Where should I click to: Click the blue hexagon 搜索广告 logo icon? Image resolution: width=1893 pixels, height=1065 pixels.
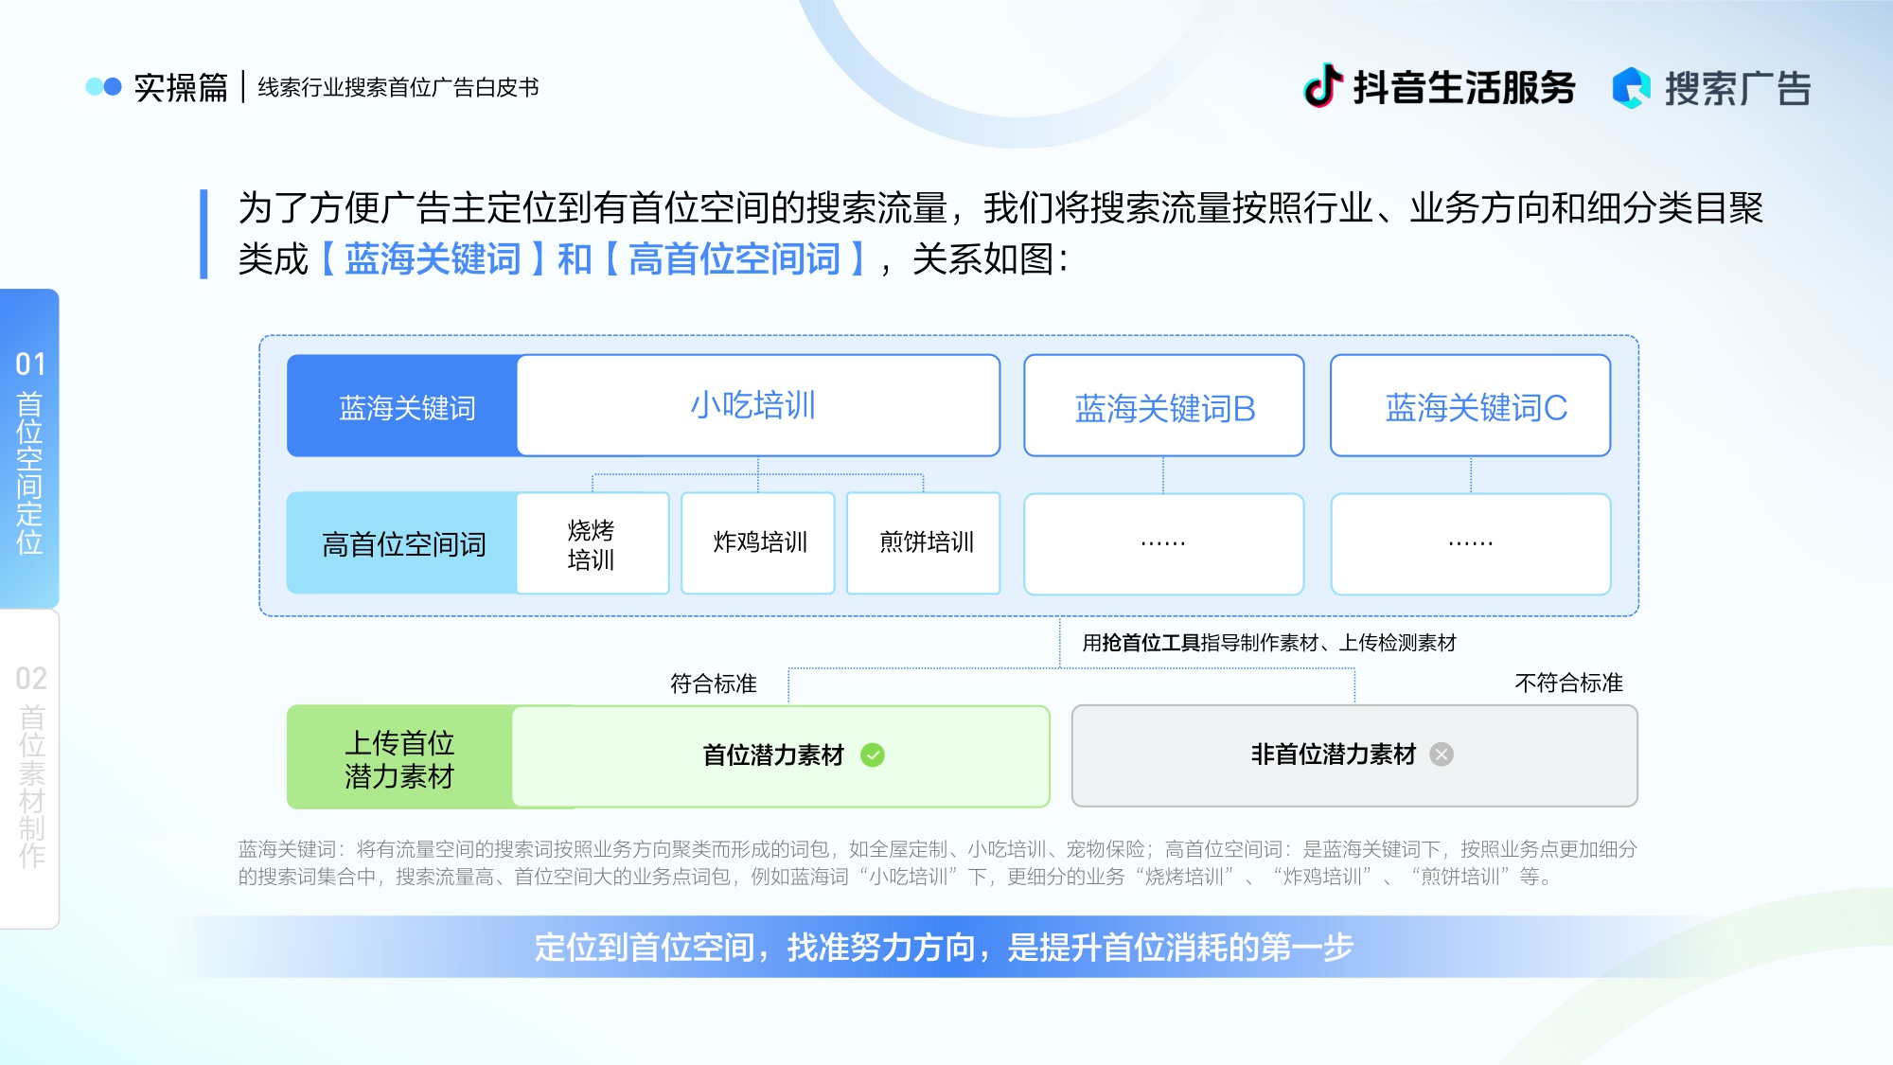[x=1631, y=88]
